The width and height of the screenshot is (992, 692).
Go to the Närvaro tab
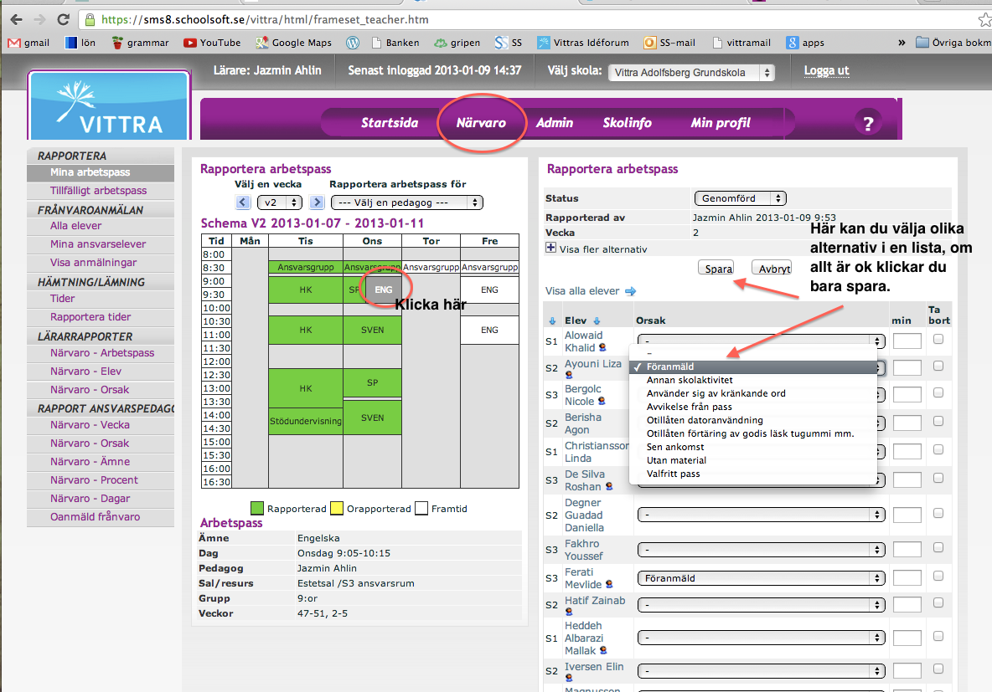tap(481, 123)
